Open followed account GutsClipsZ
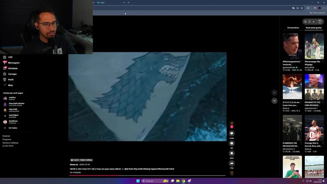The width and height of the screenshot is (327, 184). pos(11,116)
